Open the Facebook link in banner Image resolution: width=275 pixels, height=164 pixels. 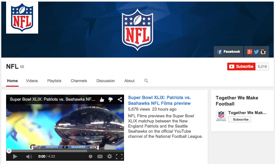point(229,52)
